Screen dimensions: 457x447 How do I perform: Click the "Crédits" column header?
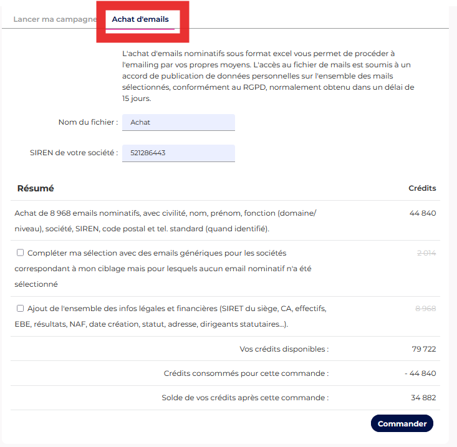pos(422,188)
